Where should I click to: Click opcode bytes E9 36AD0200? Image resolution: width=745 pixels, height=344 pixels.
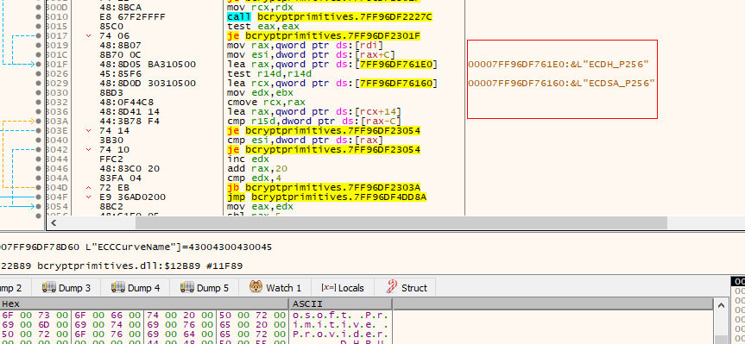[x=133, y=197]
